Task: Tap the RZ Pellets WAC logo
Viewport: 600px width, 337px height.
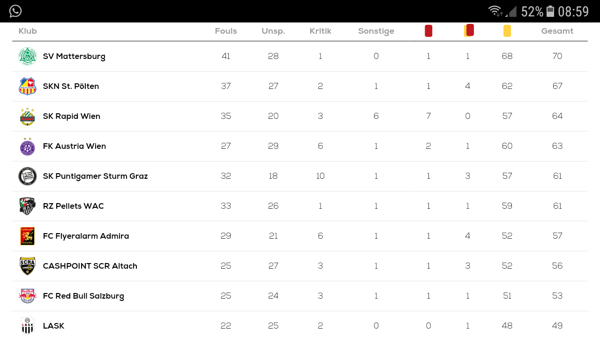Action: [x=27, y=206]
